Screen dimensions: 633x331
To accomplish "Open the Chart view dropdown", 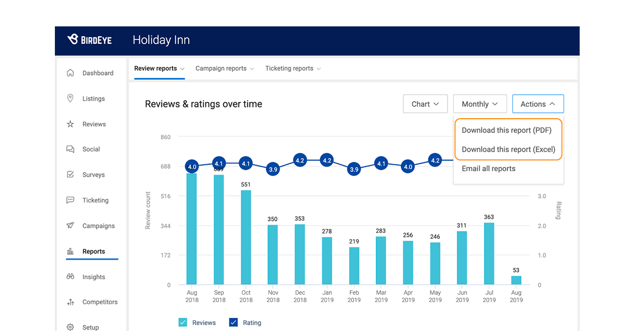I will tap(425, 104).
